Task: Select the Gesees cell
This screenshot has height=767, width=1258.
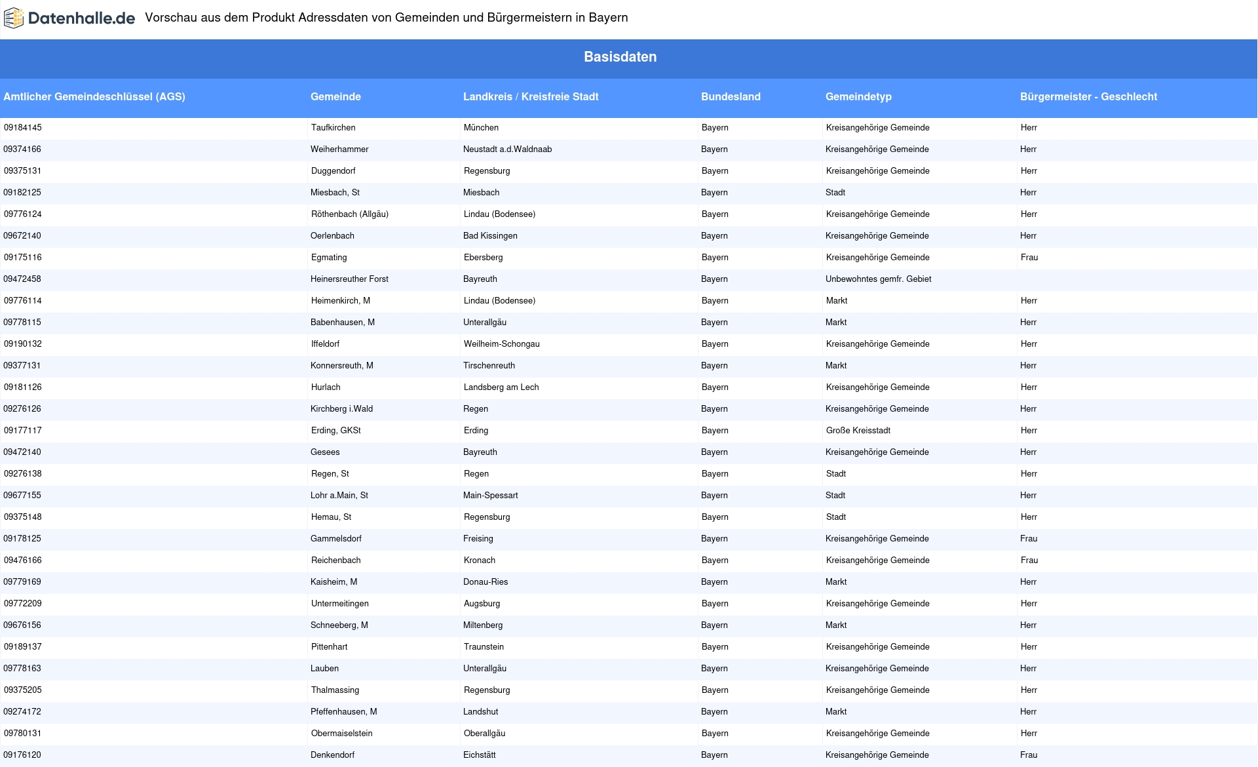Action: coord(325,452)
